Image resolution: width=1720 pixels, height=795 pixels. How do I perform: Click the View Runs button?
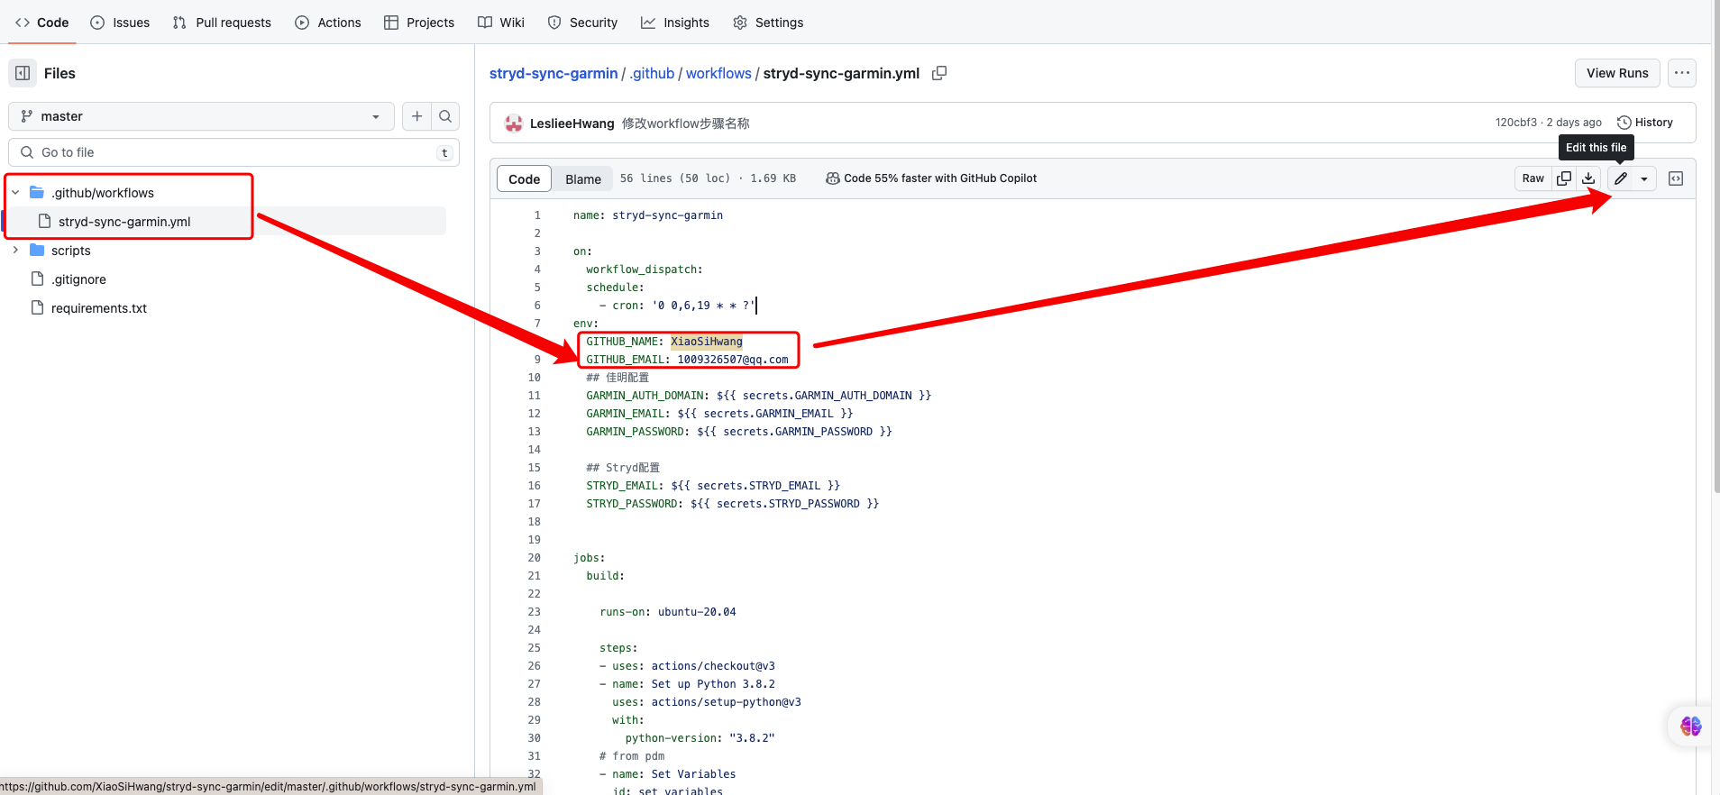(x=1617, y=73)
